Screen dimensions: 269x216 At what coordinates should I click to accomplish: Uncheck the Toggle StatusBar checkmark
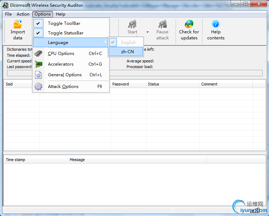click(x=38, y=33)
